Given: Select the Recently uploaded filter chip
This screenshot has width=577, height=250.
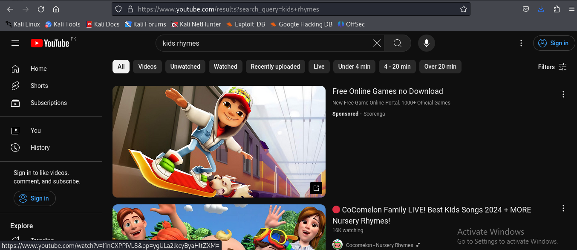Looking at the screenshot, I should [x=275, y=67].
